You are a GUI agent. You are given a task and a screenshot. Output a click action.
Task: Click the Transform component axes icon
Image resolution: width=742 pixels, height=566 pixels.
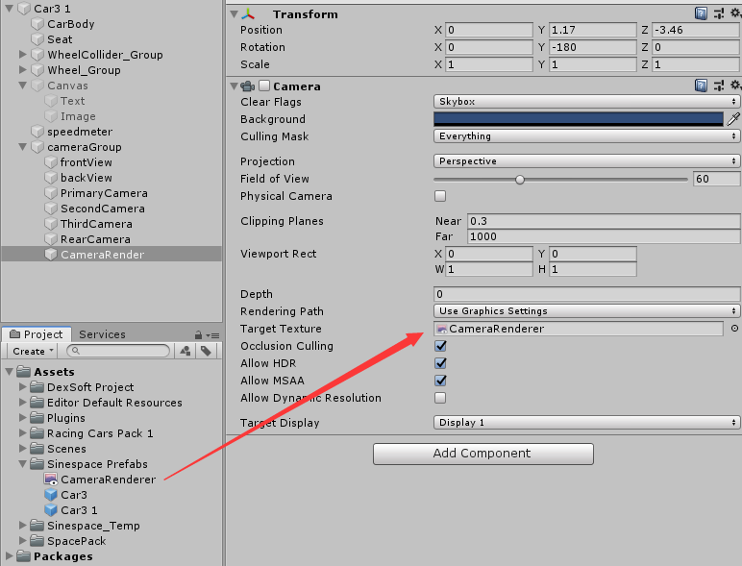pyautogui.click(x=247, y=14)
